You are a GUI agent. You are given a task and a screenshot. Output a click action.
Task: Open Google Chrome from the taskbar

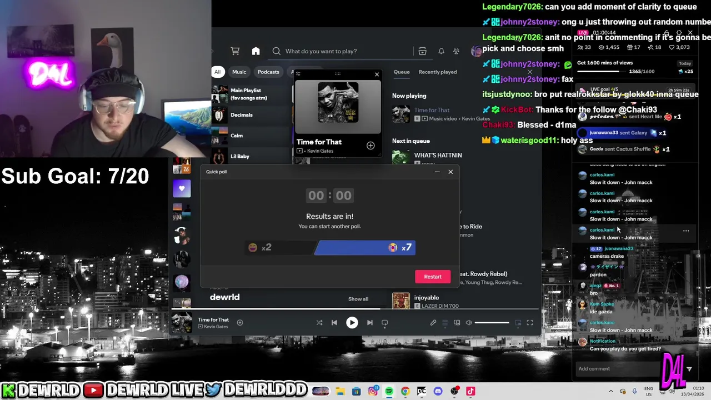point(405,392)
